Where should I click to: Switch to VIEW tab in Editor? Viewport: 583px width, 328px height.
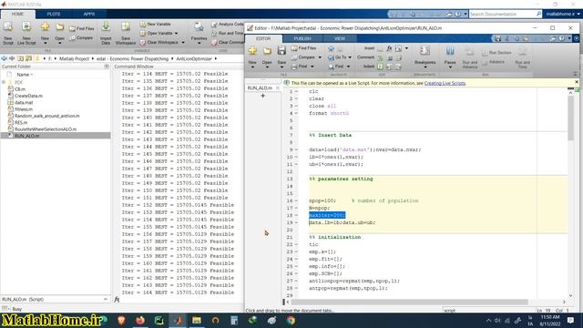[x=340, y=38]
